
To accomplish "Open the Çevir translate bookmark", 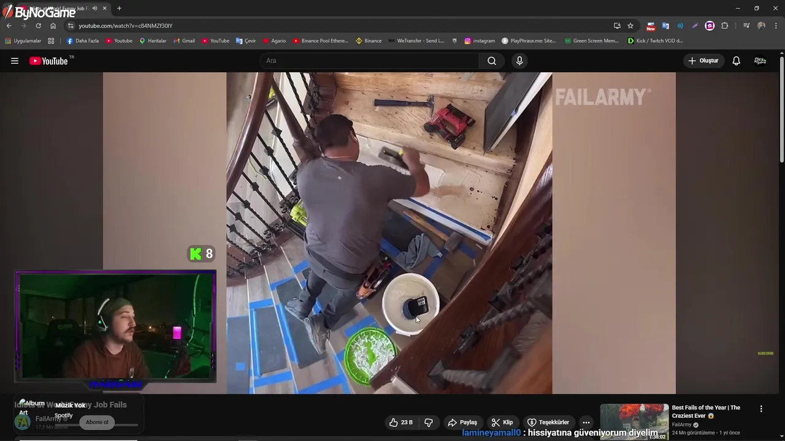I will coord(246,41).
